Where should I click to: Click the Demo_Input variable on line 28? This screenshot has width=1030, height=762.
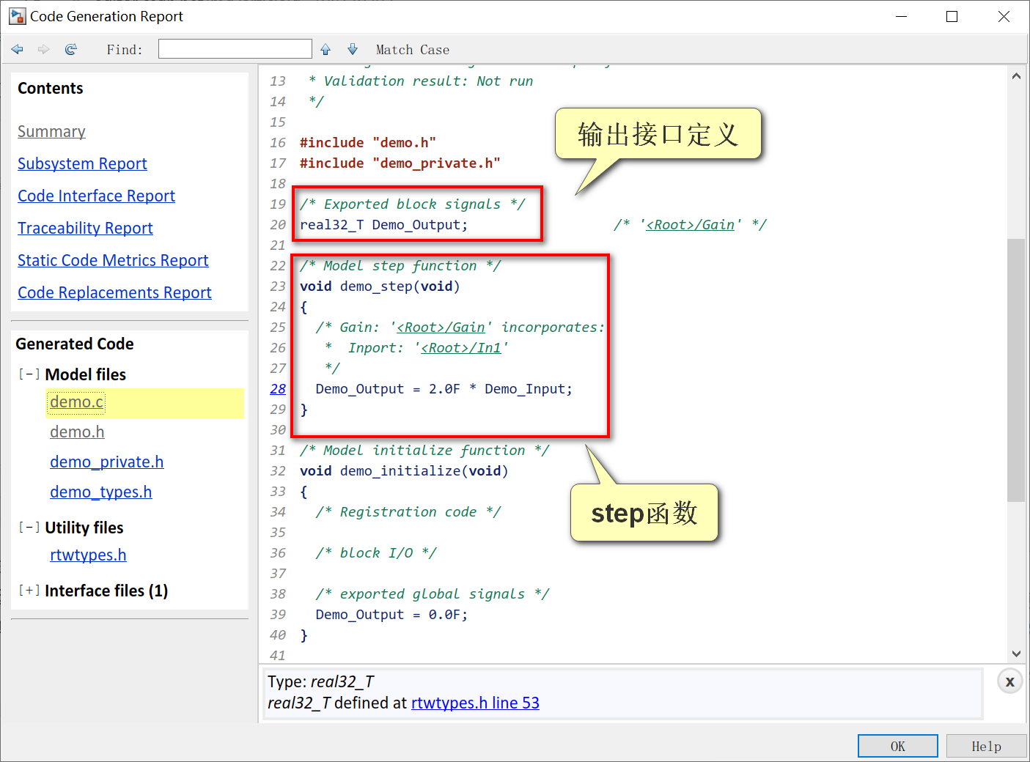[524, 389]
